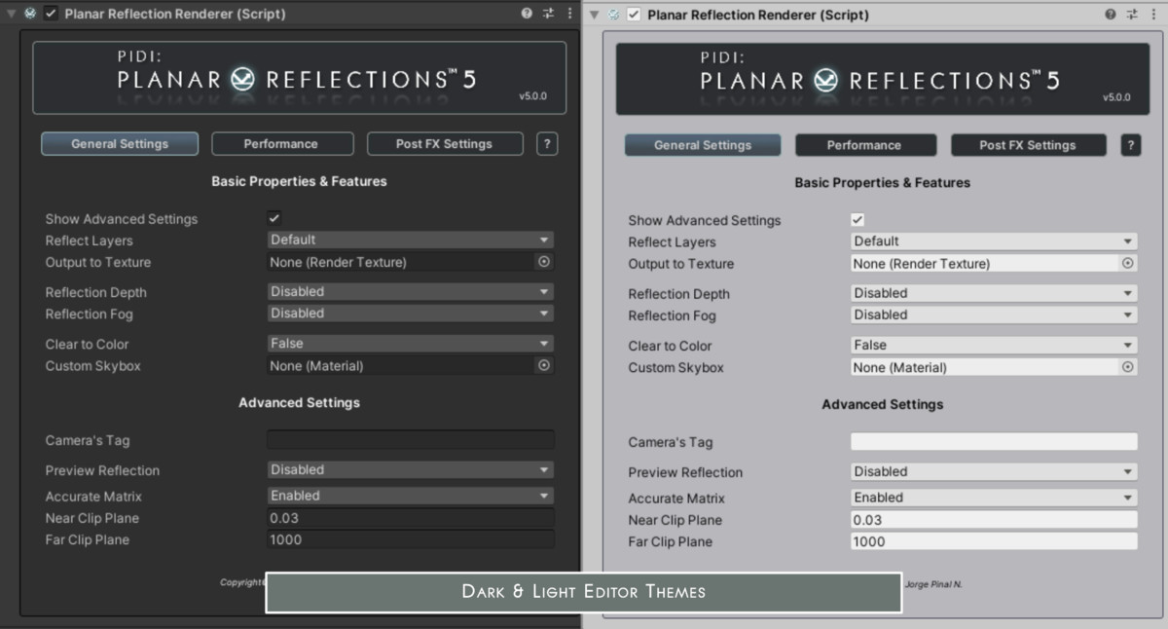Click the question mark button beside tabs, light panel
Image resolution: width=1168 pixels, height=629 pixels.
[1130, 145]
